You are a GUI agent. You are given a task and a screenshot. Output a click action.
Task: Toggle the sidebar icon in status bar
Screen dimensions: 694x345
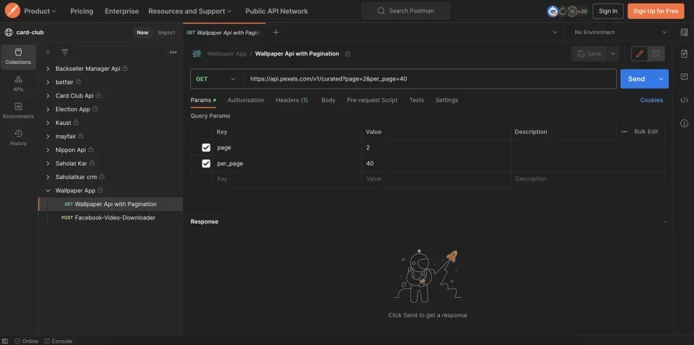pos(6,341)
